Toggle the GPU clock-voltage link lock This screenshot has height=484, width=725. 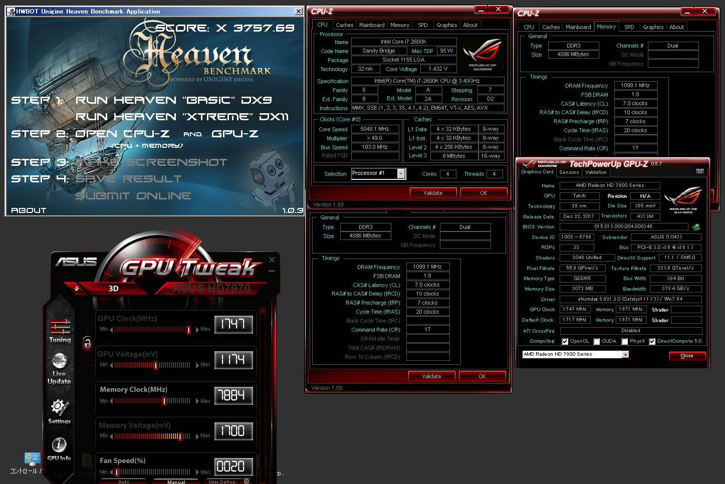tap(87, 343)
